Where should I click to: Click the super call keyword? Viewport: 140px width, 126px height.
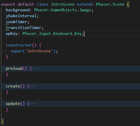16,51
